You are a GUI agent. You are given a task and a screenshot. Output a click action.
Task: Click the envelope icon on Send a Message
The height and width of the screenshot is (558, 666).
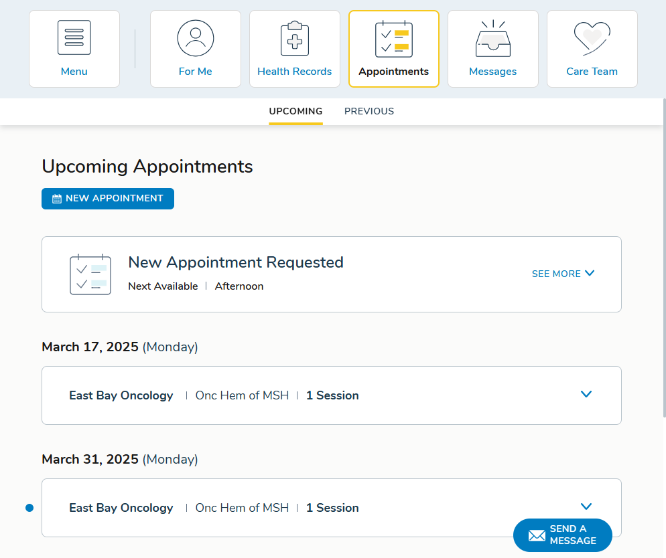536,535
